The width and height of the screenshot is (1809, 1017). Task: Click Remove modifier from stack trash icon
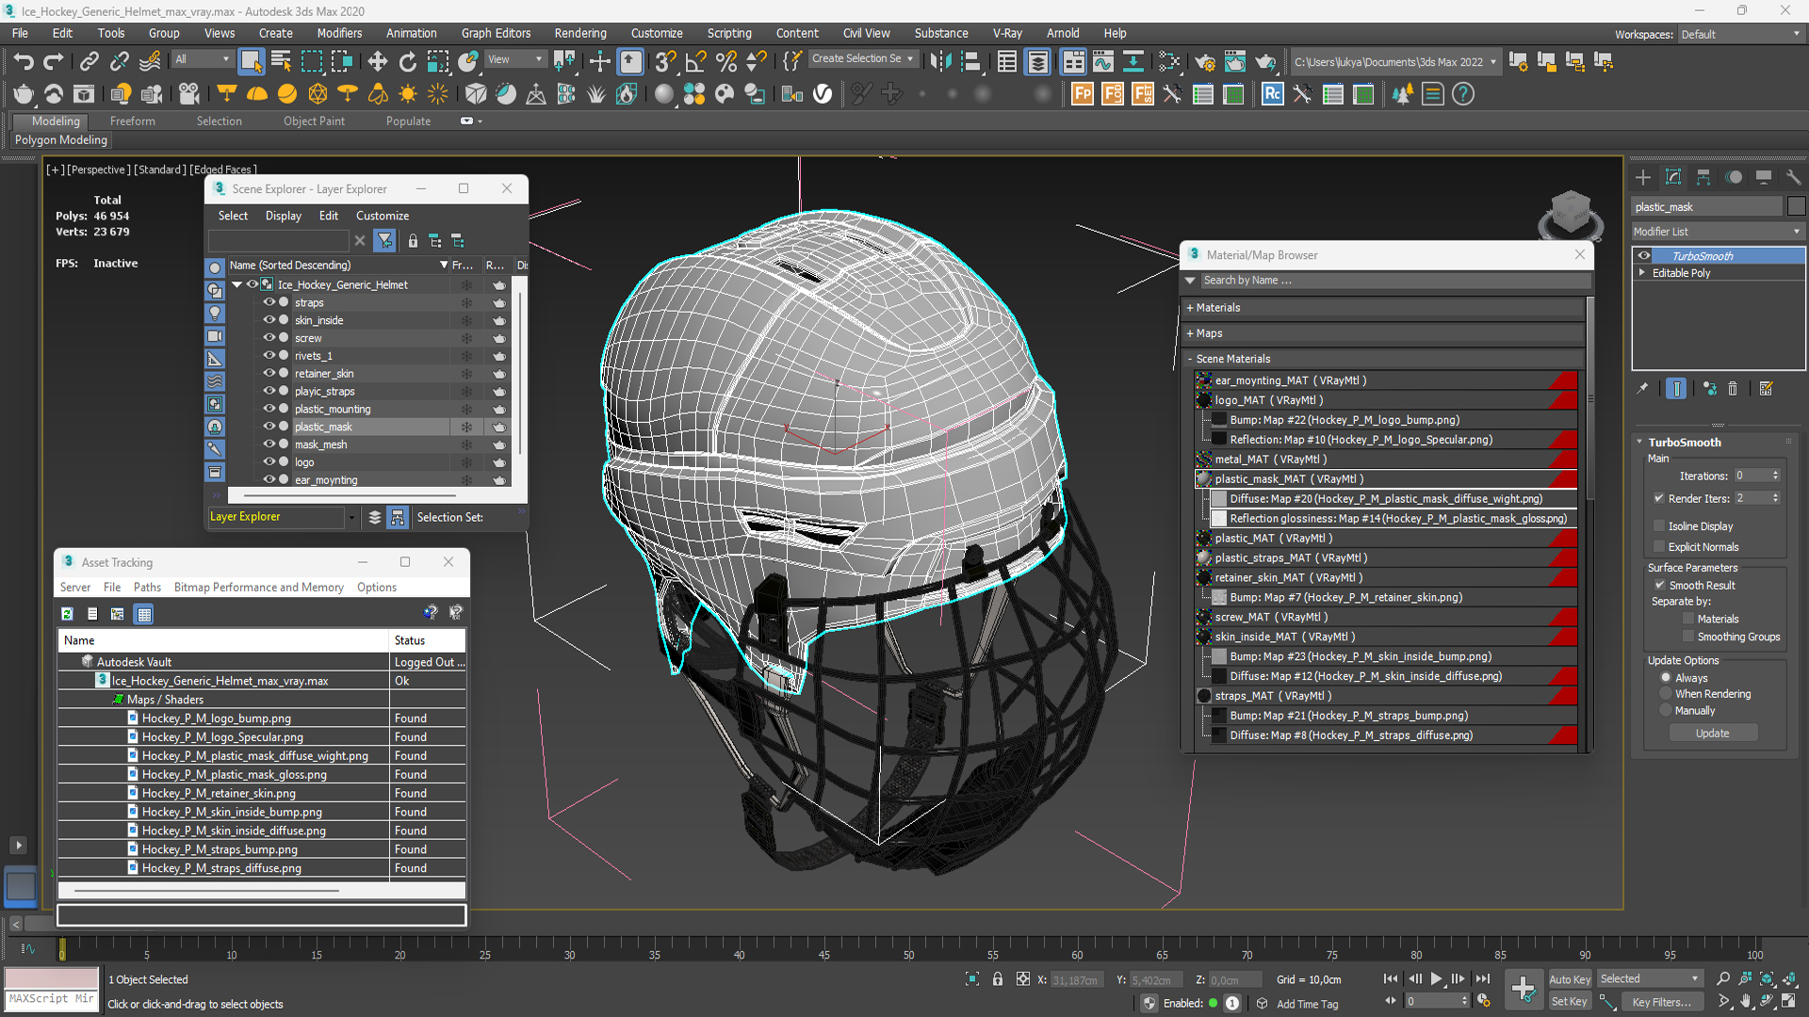pos(1732,389)
